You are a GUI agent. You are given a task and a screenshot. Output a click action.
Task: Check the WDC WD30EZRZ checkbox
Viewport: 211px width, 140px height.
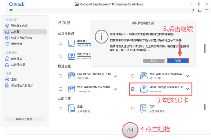coord(61,89)
